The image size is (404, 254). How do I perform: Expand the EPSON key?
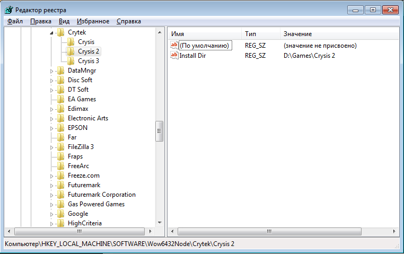coord(51,128)
